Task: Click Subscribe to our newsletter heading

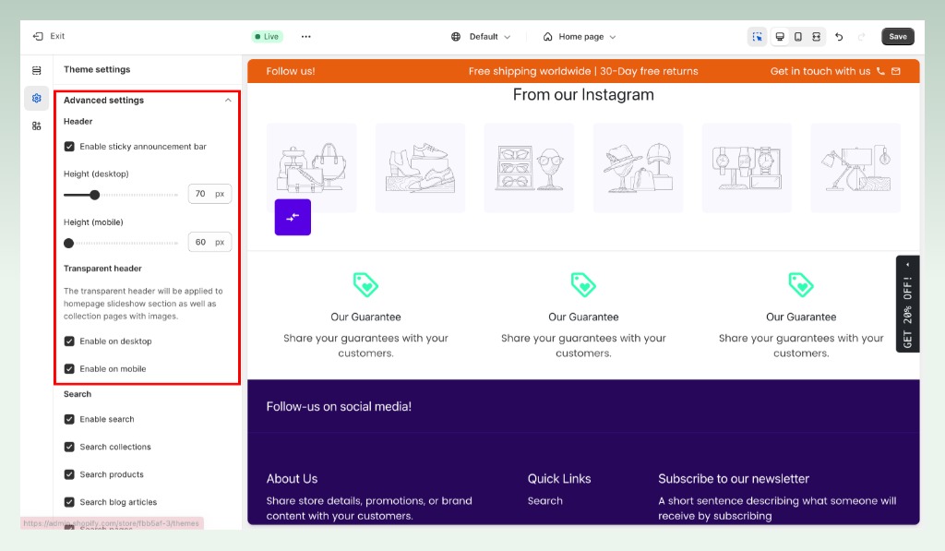Action: pos(734,479)
